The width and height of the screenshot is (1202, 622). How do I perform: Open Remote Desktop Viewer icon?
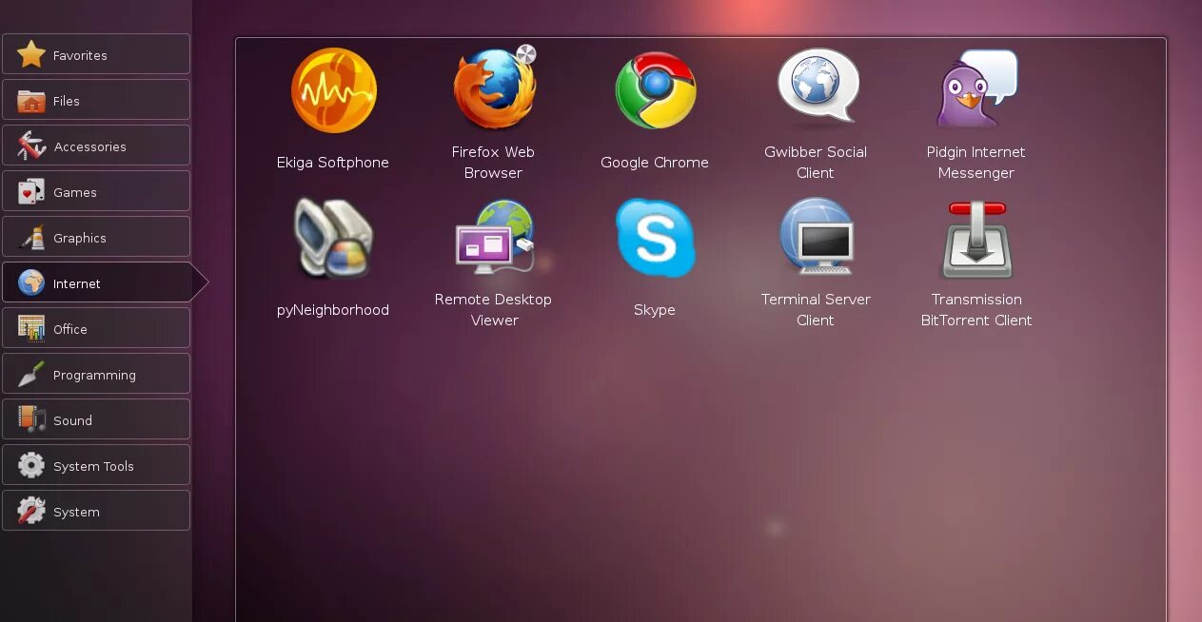[494, 238]
